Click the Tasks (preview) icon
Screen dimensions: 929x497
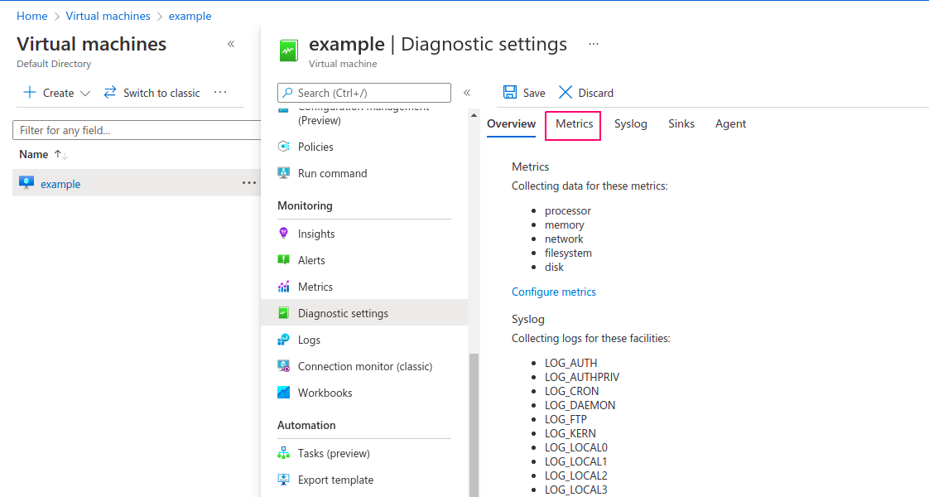tap(284, 453)
